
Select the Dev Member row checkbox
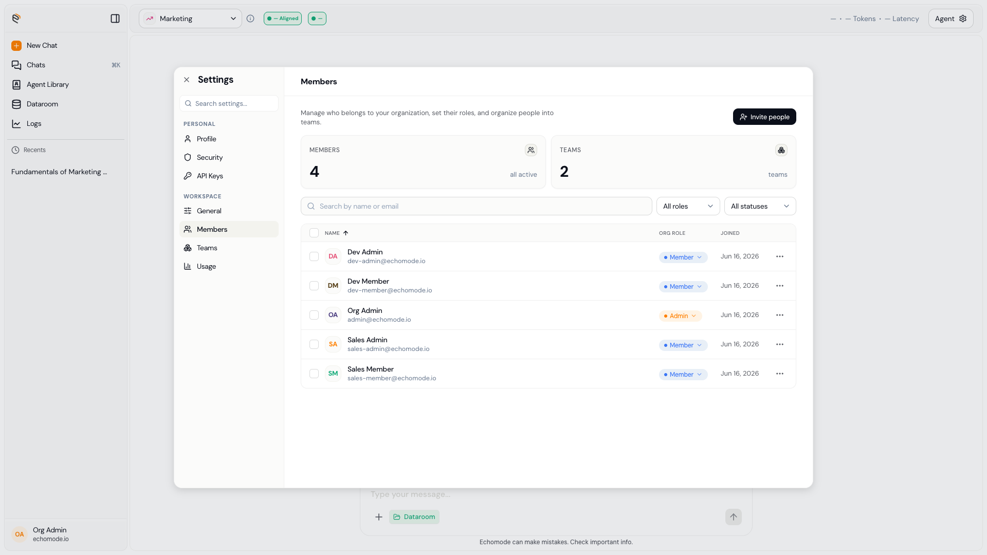point(314,286)
